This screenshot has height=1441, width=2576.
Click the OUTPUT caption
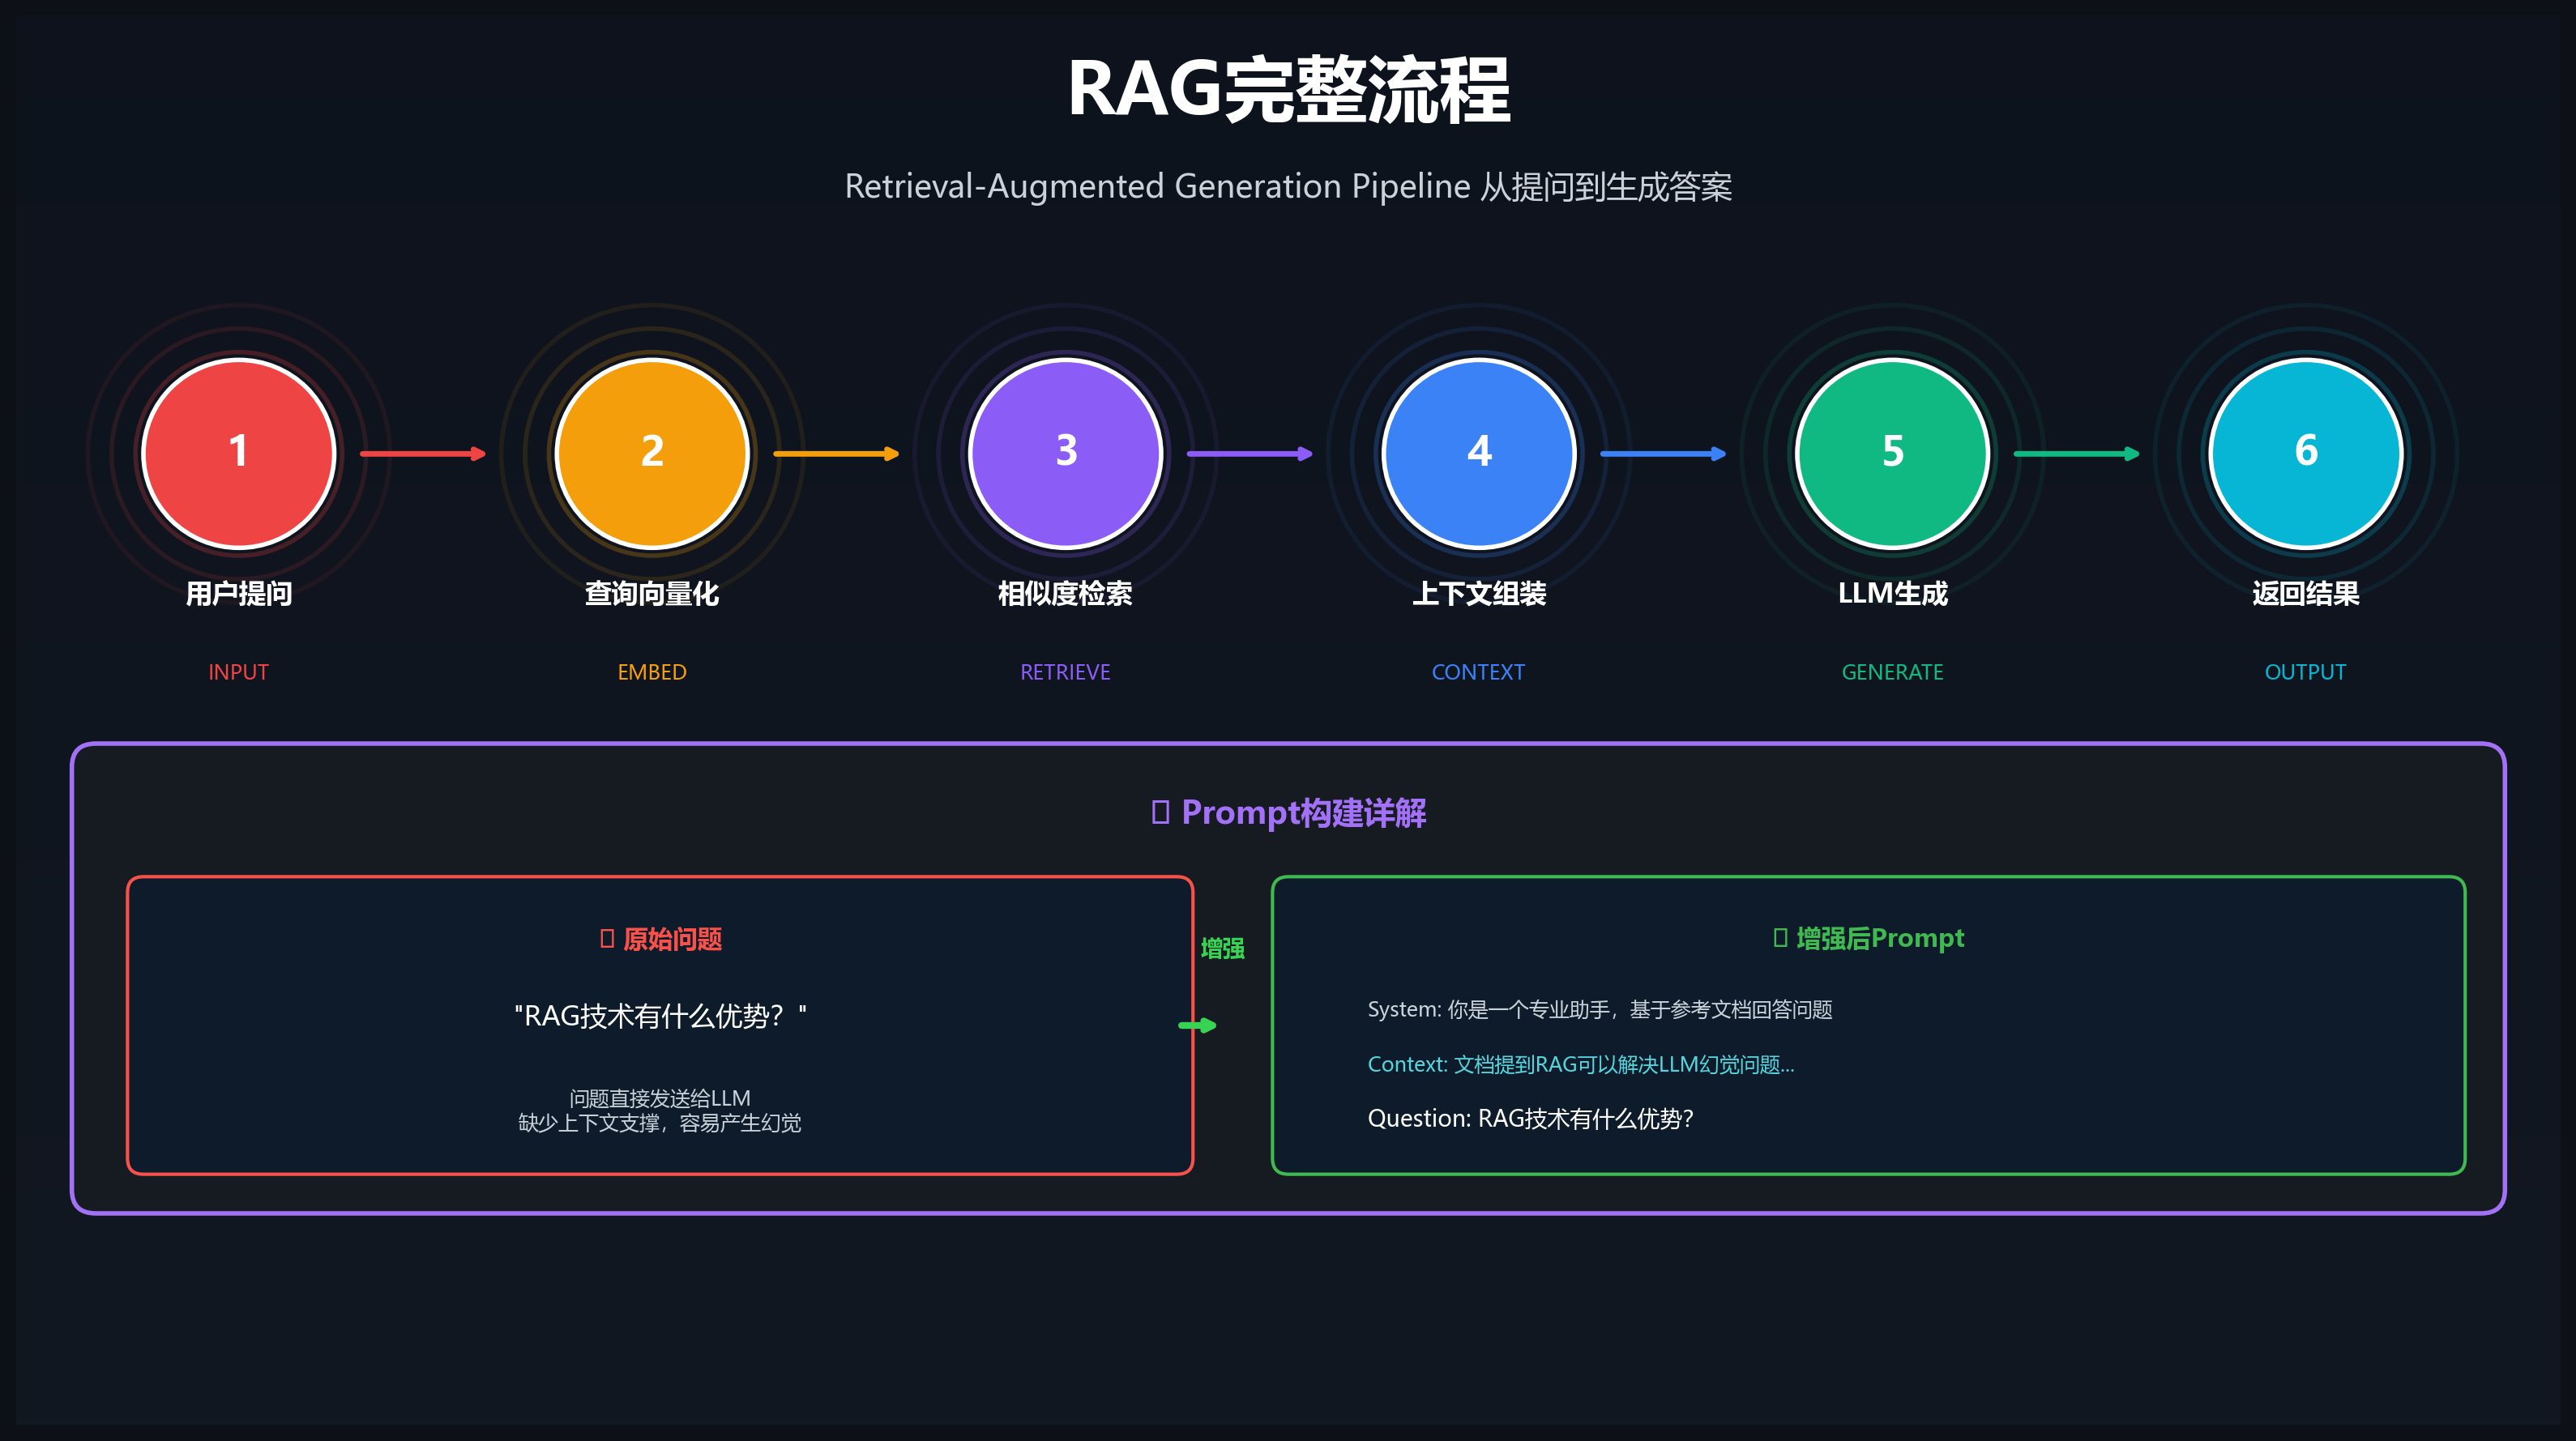click(2306, 671)
